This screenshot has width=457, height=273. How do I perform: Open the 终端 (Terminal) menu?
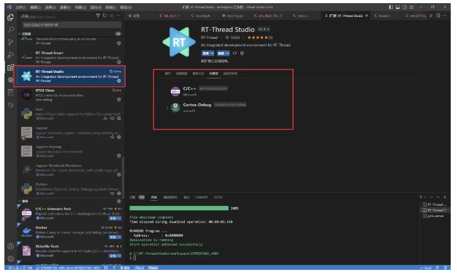point(111,8)
